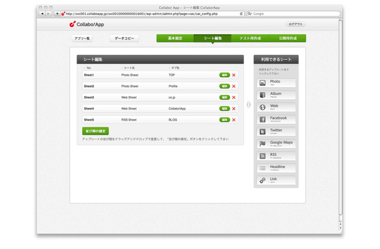This screenshot has width=380, height=249.
Task: Delete Sheet1 with the red X
Action: click(234, 75)
